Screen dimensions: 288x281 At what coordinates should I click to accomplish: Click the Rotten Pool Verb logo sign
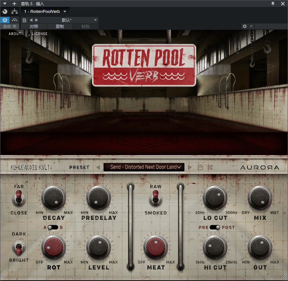point(144,65)
